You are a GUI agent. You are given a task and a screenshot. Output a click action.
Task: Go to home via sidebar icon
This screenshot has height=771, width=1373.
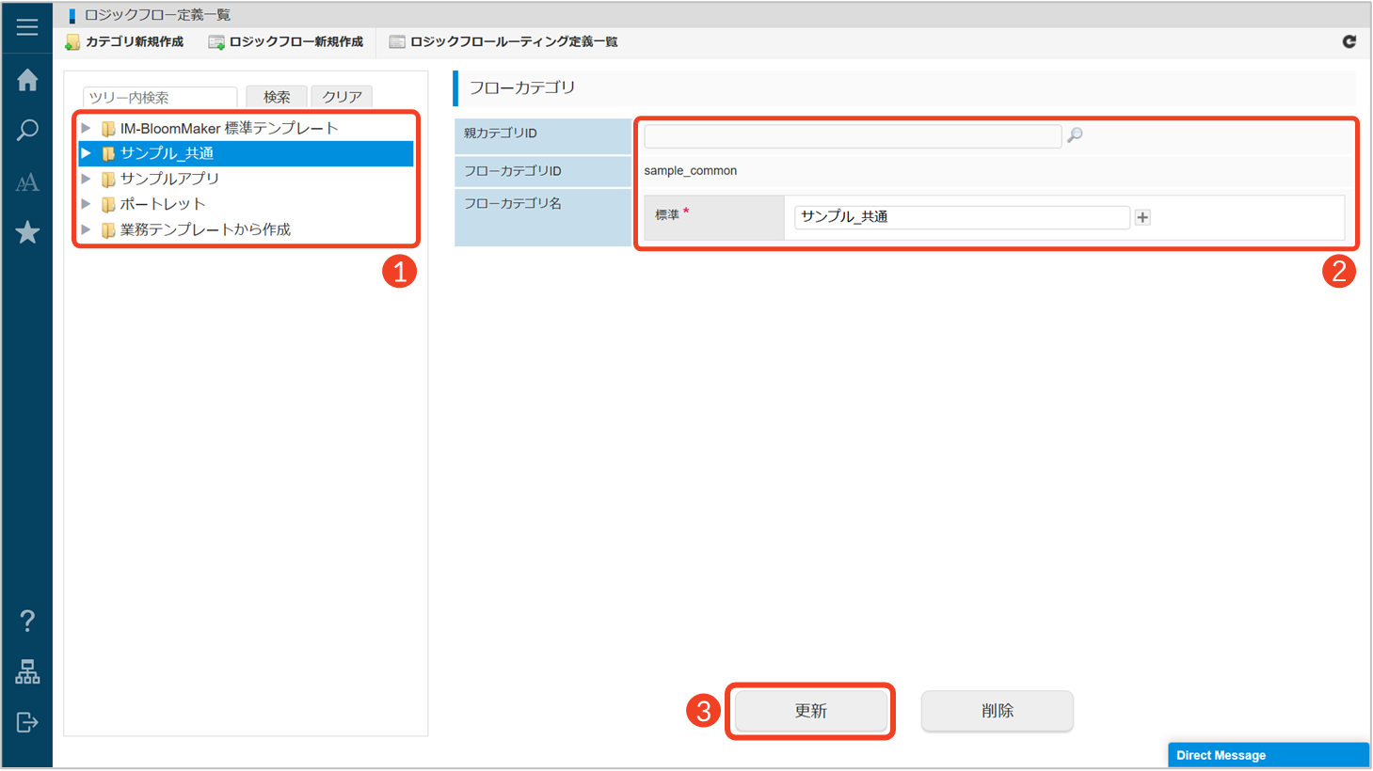pos(27,80)
